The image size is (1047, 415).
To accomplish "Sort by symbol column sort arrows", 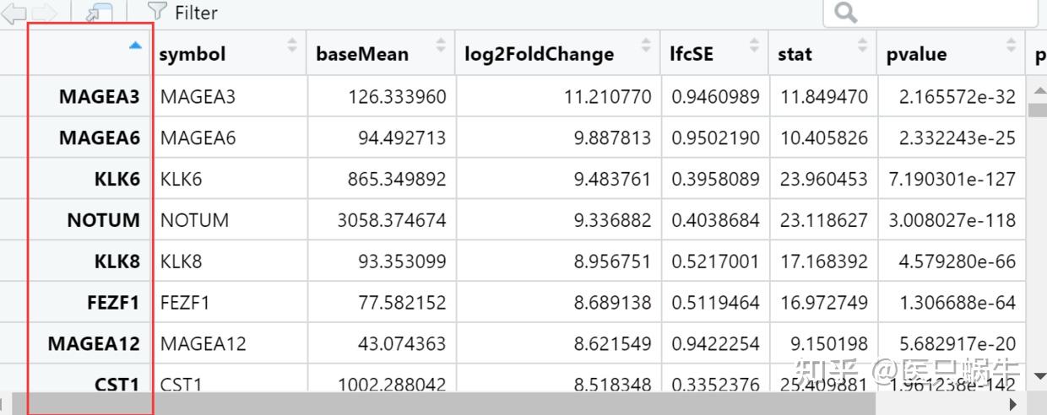I will click(x=292, y=46).
